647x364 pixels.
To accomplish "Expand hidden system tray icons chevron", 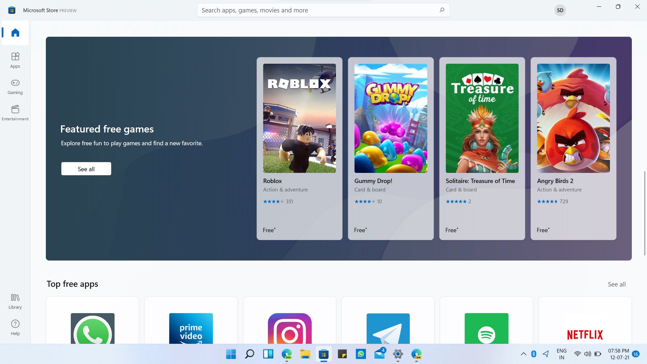I will [523, 354].
